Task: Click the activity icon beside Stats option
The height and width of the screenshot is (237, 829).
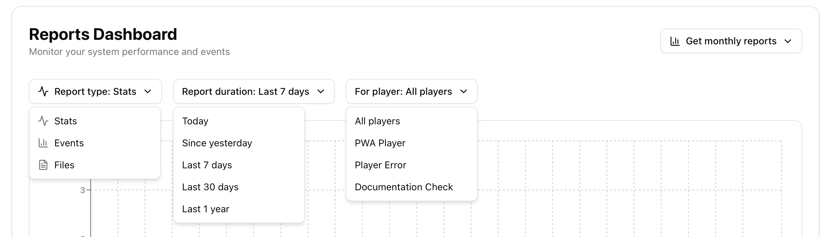Action: pos(43,121)
